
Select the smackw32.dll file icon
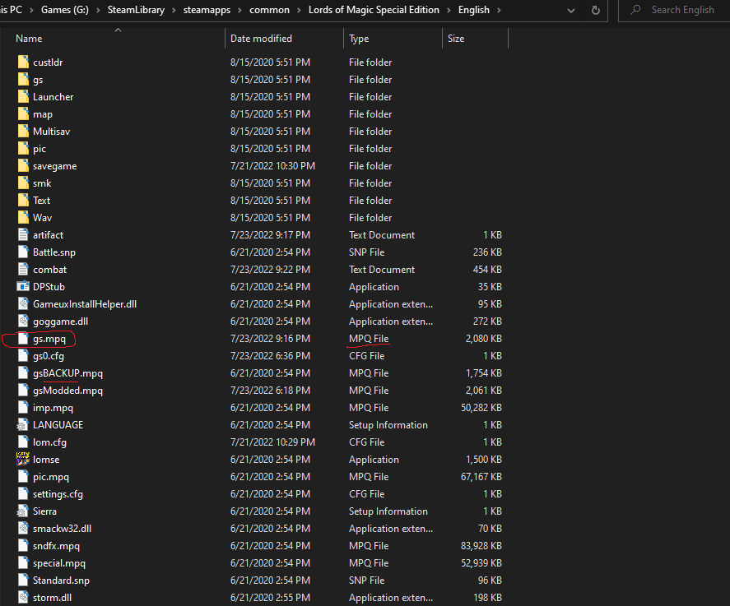(x=23, y=529)
